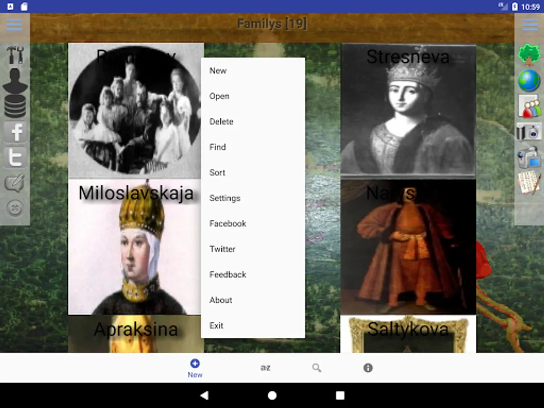Click the Familys [19] title
The height and width of the screenshot is (408, 544).
272,24
